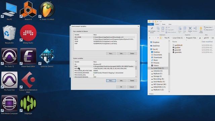Select the gswin64c file in Explorer
This screenshot has width=215, height=121.
tap(177, 52)
